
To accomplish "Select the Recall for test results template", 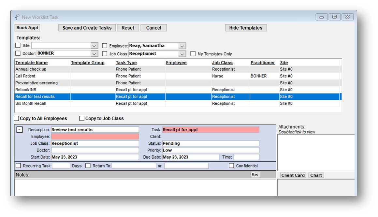I will (177, 97).
